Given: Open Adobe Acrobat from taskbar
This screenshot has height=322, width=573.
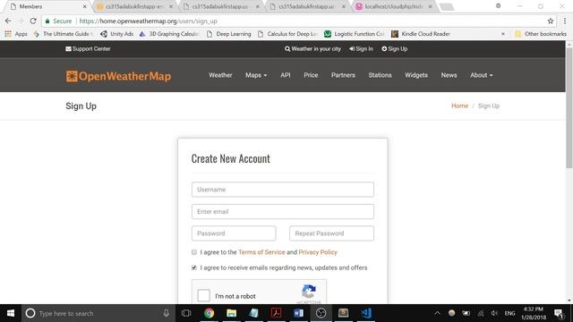Looking at the screenshot, I should (276, 313).
